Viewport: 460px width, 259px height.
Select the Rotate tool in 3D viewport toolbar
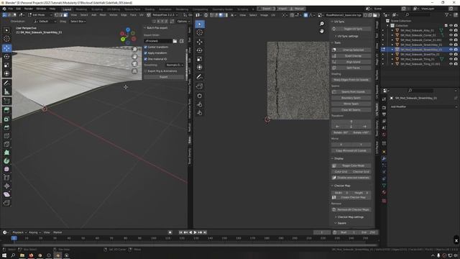6,56
